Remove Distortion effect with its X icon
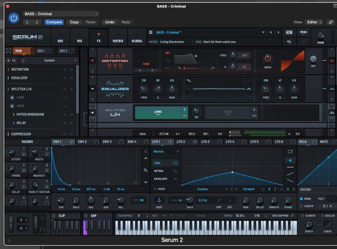337x249 pixels. [x=71, y=69]
